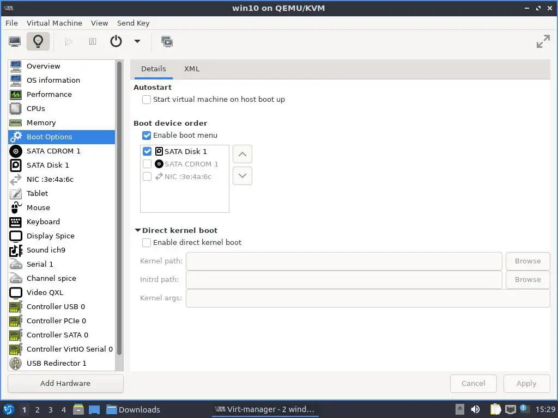Click the Initrd path input field
This screenshot has width=558, height=418.
tap(344, 280)
